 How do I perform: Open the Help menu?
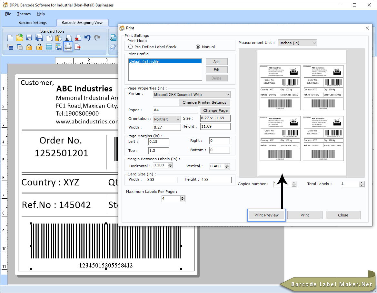click(x=41, y=14)
